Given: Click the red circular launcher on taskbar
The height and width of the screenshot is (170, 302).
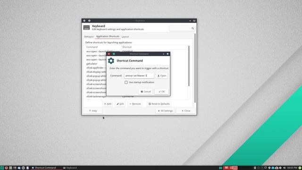Looking at the screenshot, I should [x=6, y=168].
